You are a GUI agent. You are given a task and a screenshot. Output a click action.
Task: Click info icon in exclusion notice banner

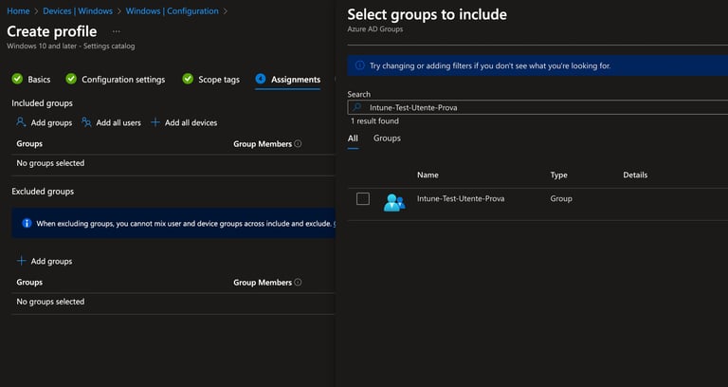27,223
